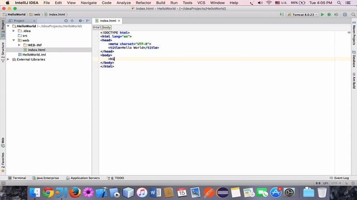The image size is (357, 200).
Task: Open Finder from the Dock
Action: (x=35, y=193)
